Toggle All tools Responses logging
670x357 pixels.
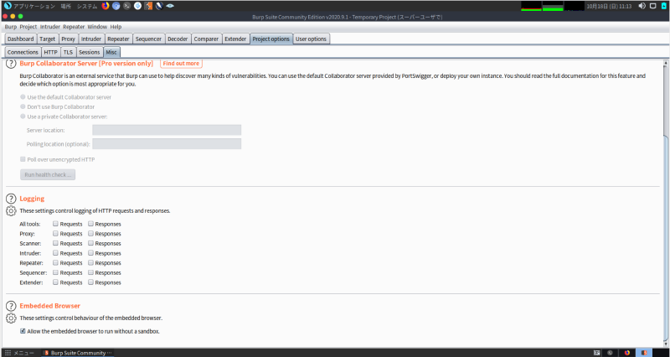click(91, 225)
